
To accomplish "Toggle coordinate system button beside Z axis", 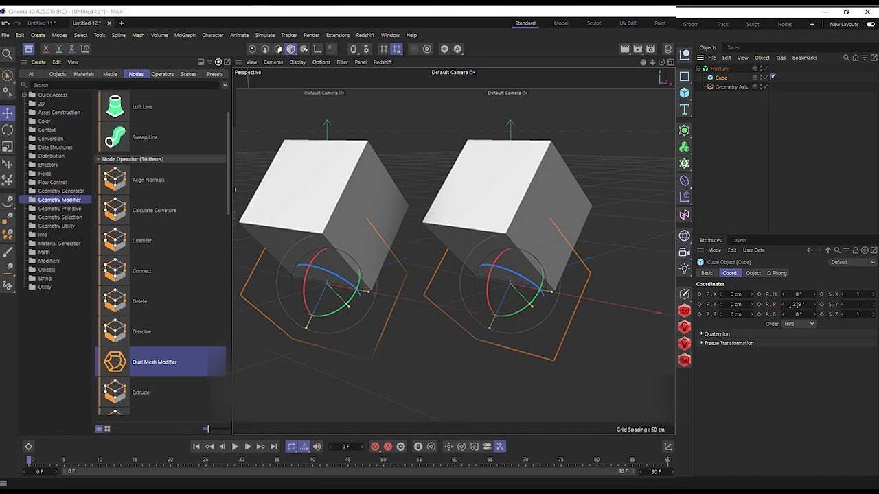I will point(85,49).
